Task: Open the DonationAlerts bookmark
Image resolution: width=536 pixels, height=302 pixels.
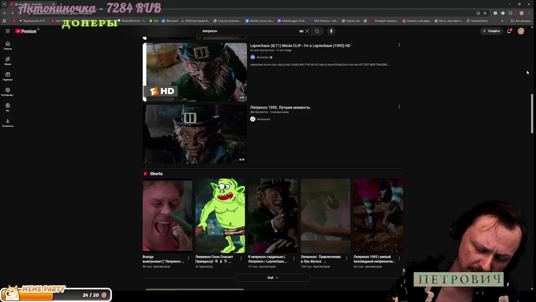Action: [x=477, y=21]
